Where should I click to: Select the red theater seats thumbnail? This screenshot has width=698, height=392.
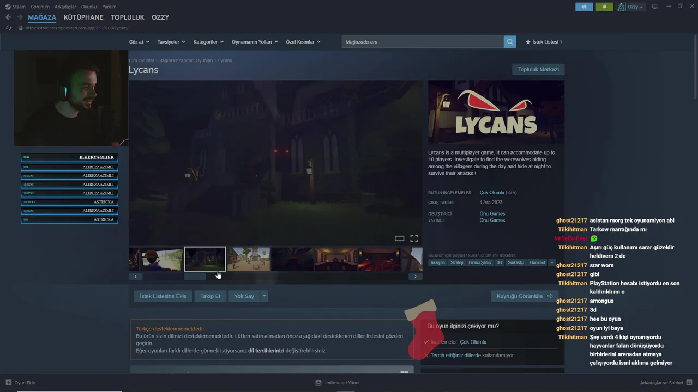379,259
